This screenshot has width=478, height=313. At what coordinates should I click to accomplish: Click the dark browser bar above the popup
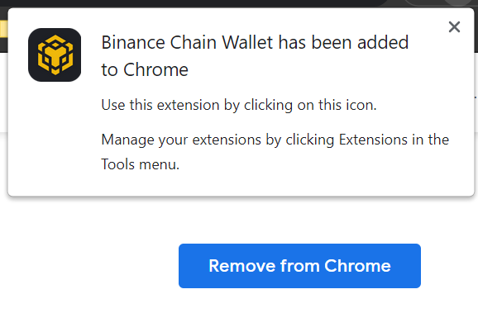pyautogui.click(x=195, y=3)
